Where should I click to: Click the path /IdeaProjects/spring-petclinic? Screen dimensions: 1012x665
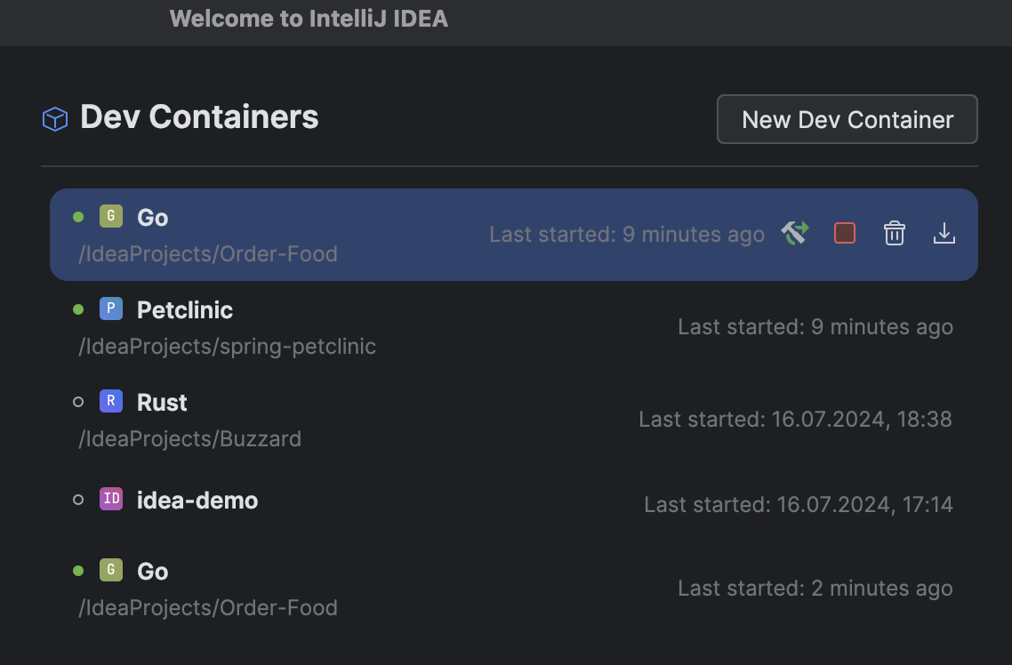point(225,347)
